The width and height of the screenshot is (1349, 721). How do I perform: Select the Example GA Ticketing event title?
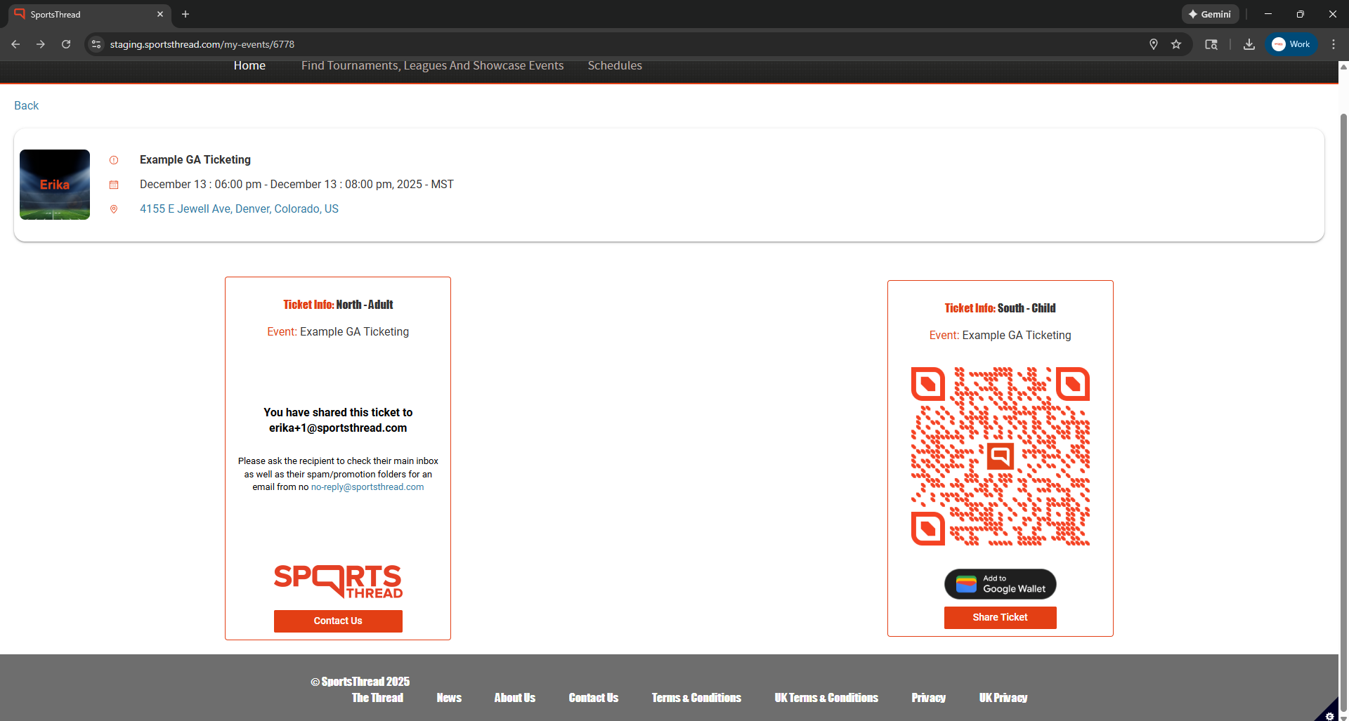(195, 159)
